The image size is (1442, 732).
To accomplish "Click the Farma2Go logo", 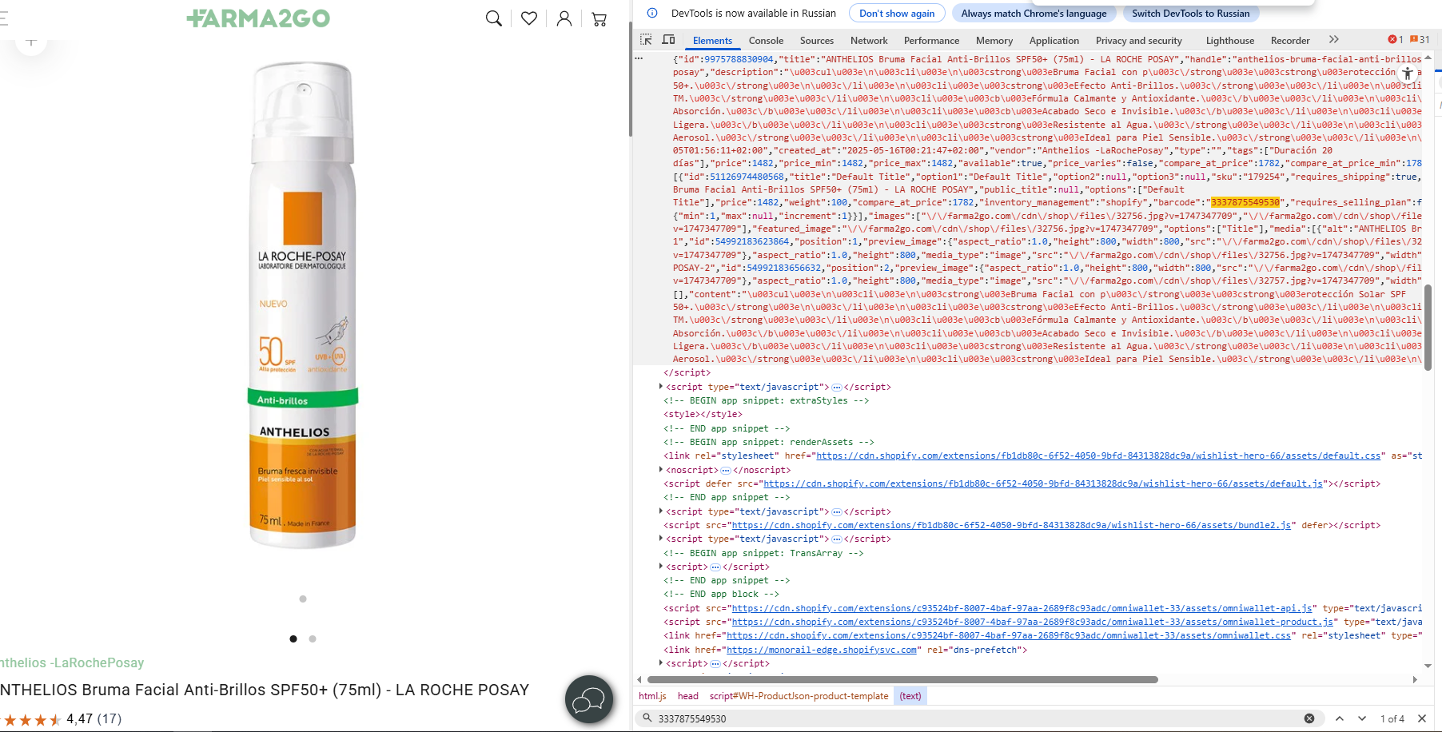I will [x=258, y=18].
